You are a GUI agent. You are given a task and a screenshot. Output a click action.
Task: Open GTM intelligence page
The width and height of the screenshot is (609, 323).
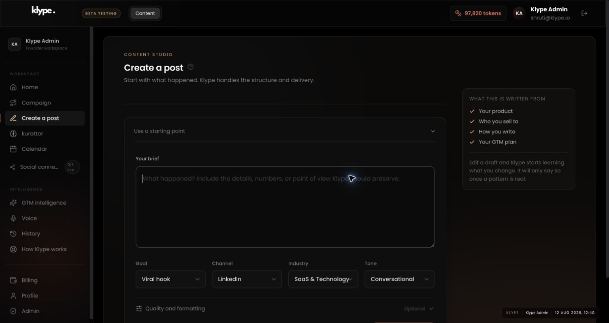[45, 203]
